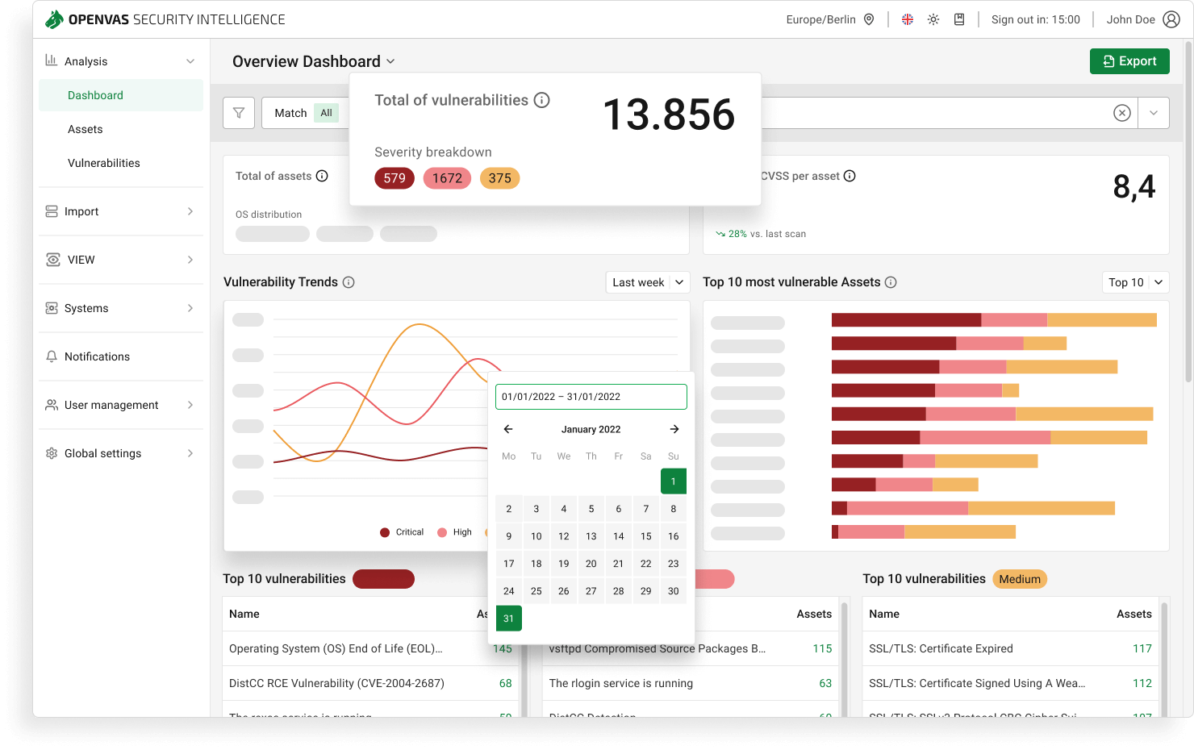
Task: Open the filter funnel icon
Action: 239,113
